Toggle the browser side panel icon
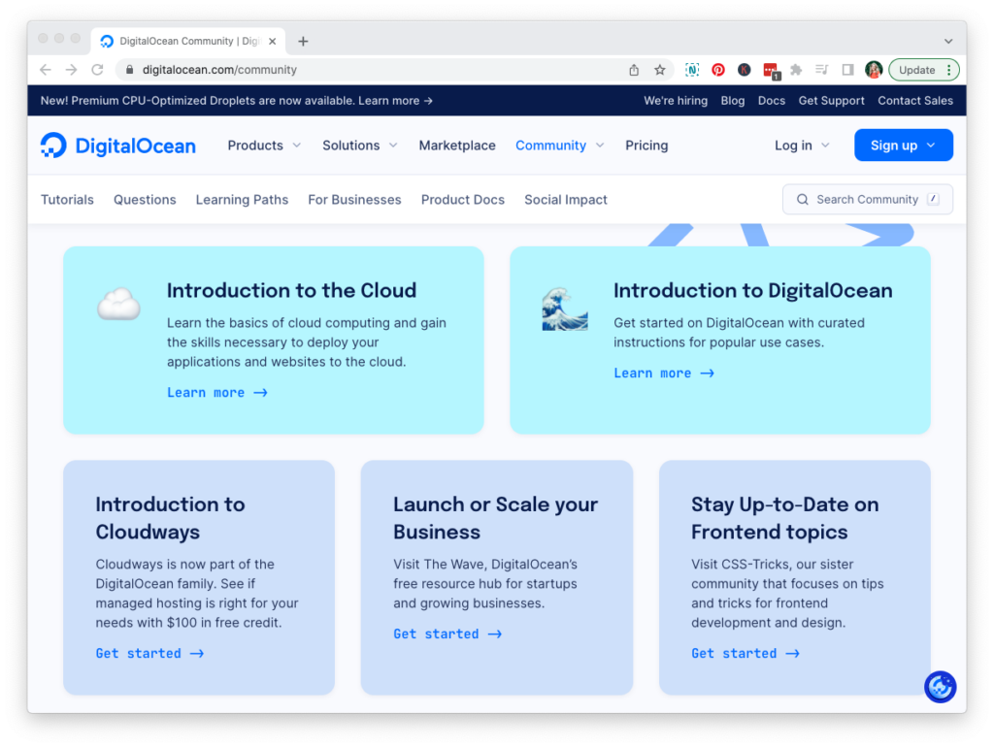 [x=846, y=69]
